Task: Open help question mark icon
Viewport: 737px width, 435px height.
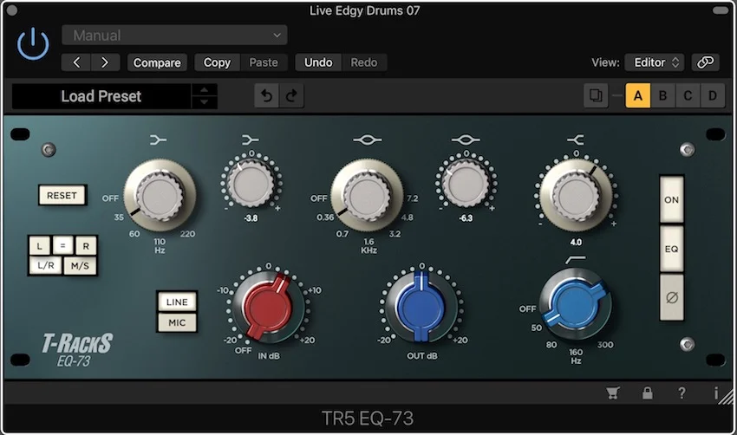Action: point(682,393)
